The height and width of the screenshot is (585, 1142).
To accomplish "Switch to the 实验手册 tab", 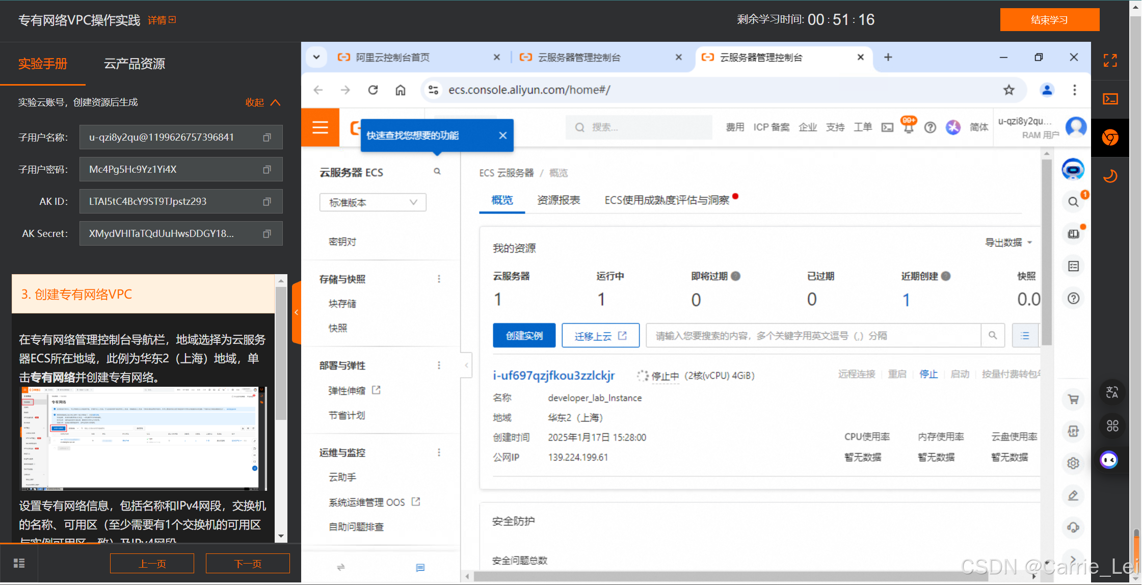I will tap(43, 64).
